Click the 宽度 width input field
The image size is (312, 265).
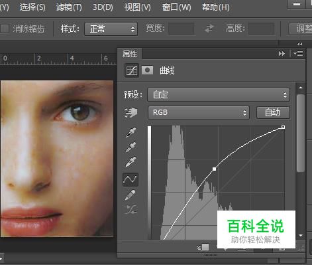click(182, 29)
